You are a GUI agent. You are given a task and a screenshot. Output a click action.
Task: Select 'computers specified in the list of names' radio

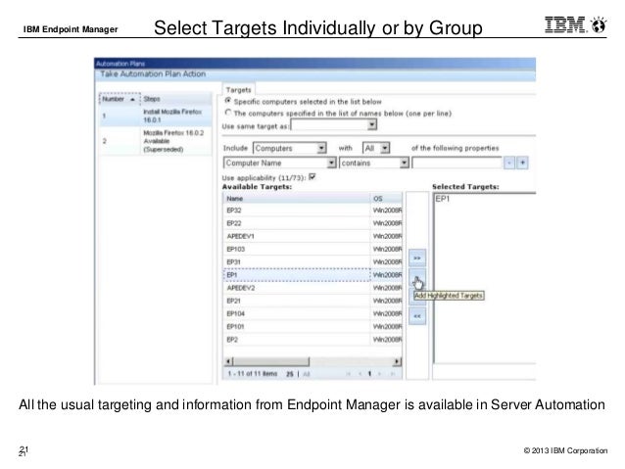228,113
